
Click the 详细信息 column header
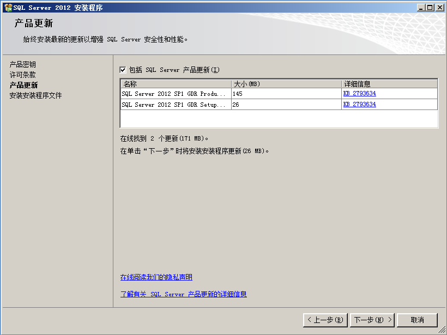(389, 84)
